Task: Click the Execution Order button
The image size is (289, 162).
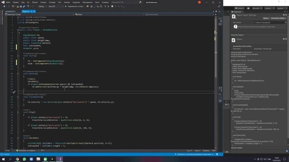Action: [x=278, y=18]
